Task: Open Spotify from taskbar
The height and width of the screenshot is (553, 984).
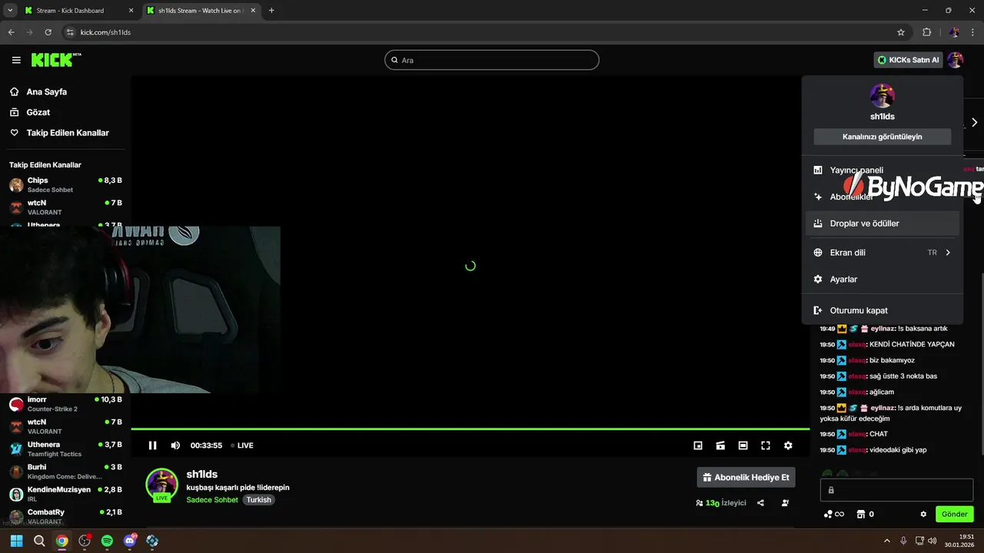Action: (x=107, y=541)
